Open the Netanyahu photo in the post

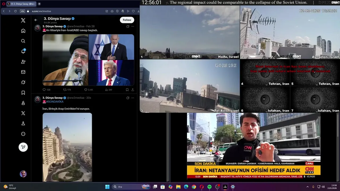[x=111, y=47]
